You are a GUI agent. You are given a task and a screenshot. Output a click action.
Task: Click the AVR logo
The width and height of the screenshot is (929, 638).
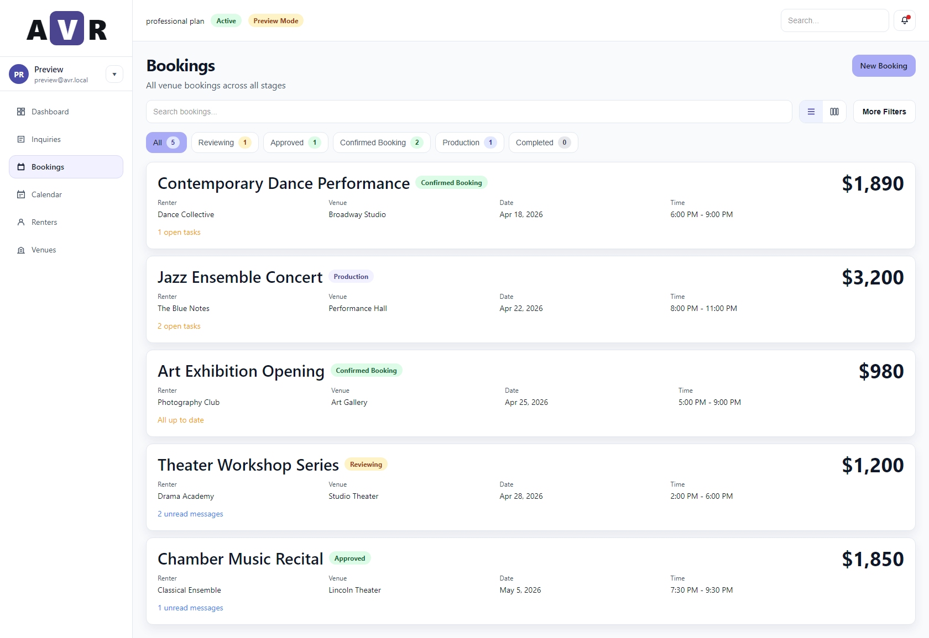pyautogui.click(x=66, y=28)
